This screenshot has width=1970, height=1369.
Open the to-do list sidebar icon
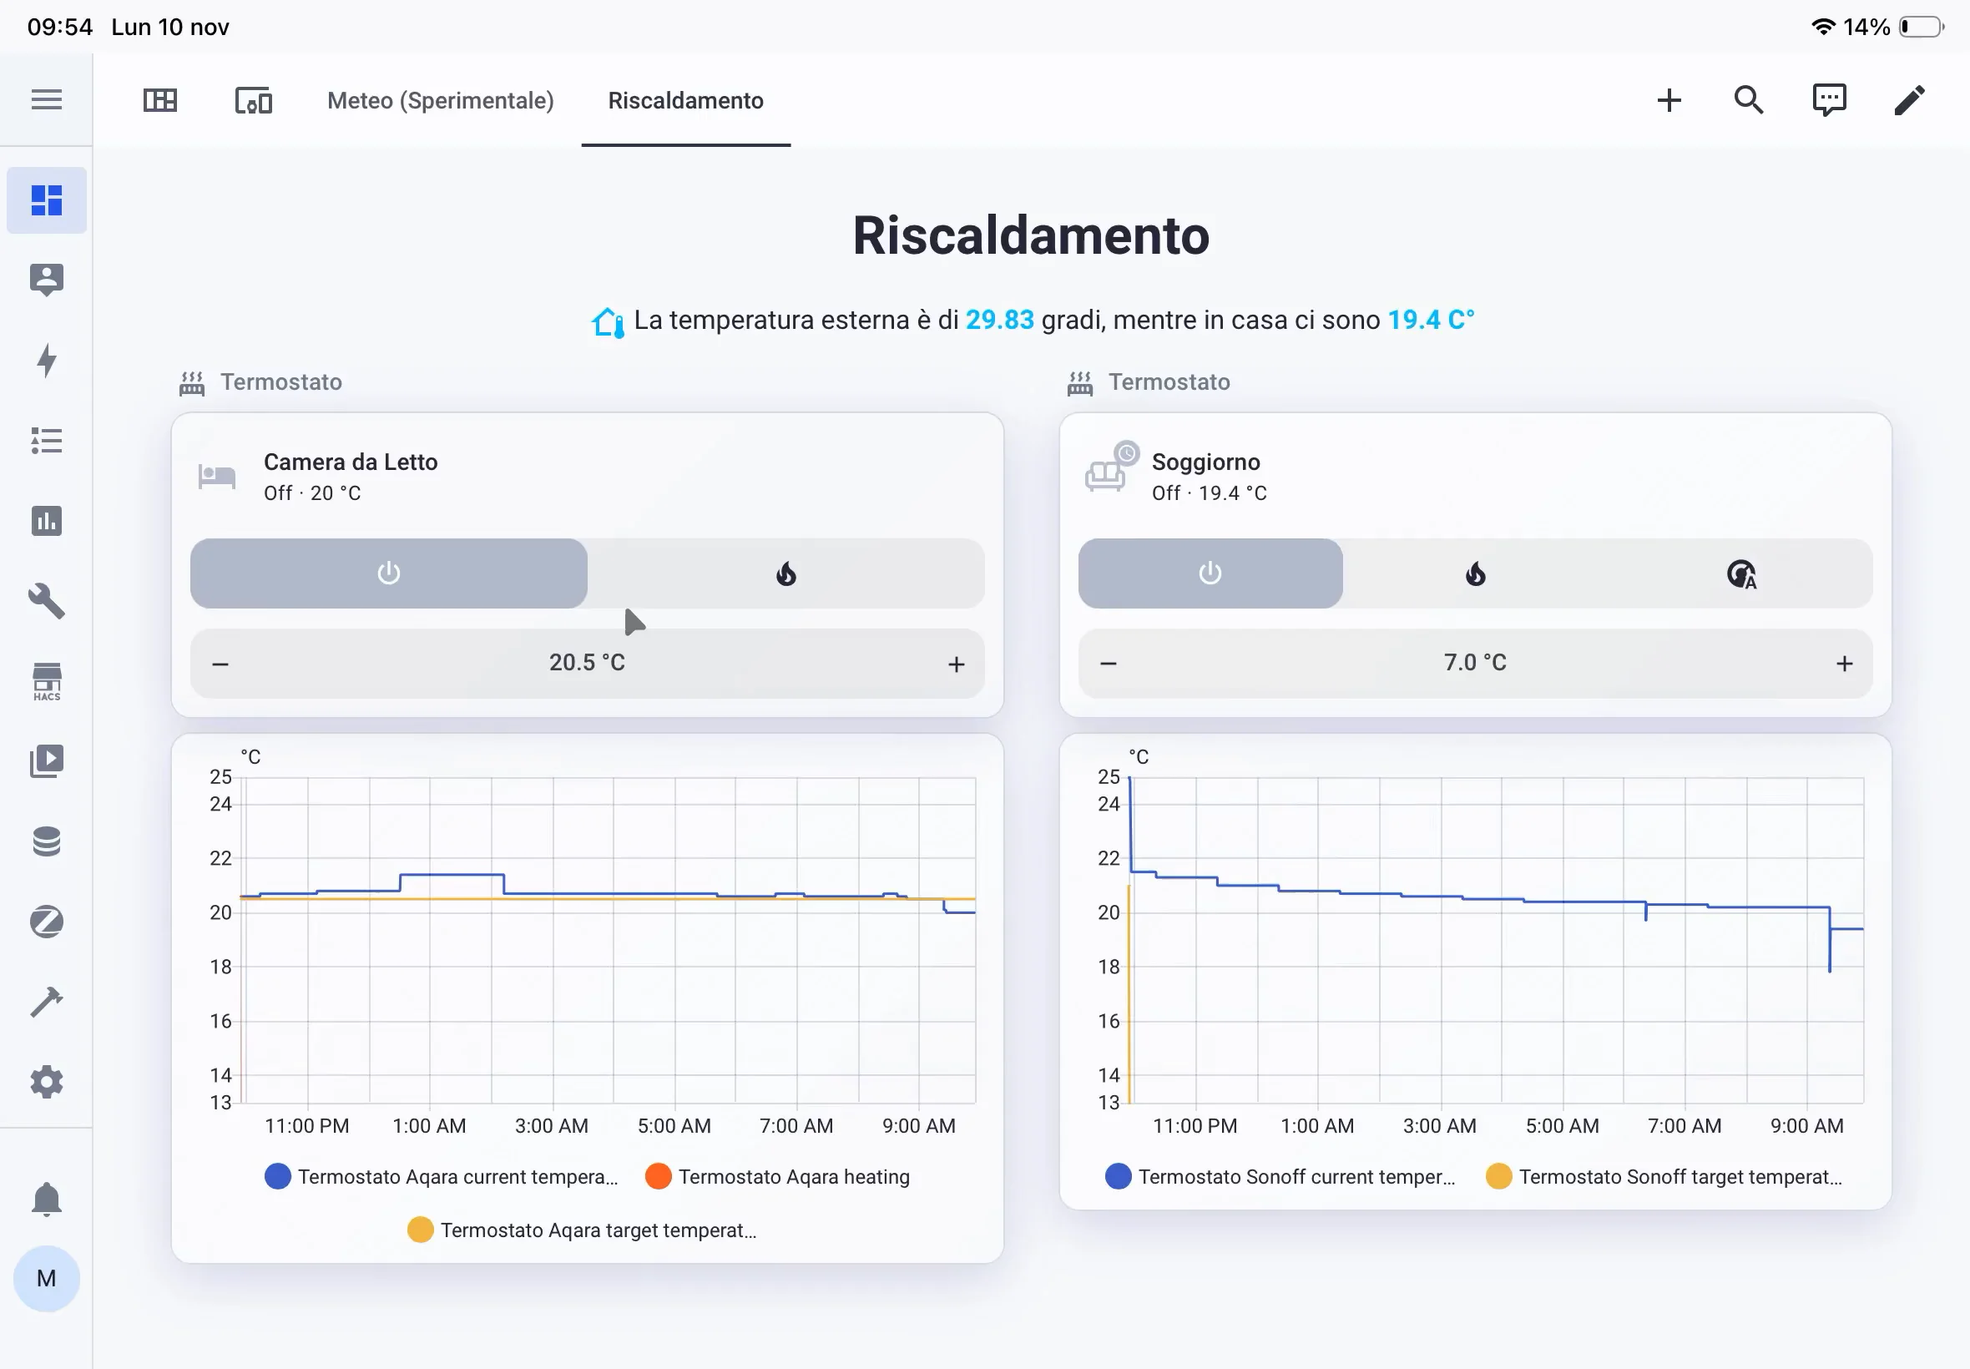(46, 441)
